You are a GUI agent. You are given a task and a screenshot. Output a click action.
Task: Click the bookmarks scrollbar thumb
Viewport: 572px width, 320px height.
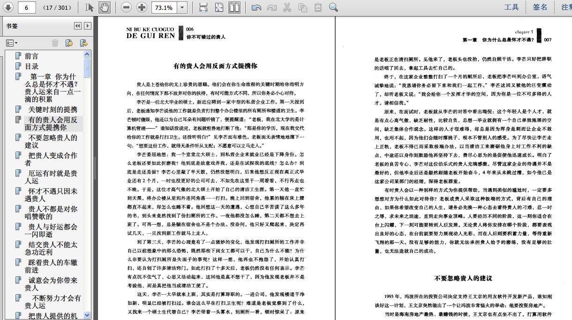[x=87, y=69]
